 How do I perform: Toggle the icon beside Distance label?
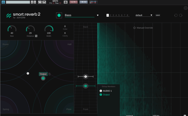[x=36, y=36]
